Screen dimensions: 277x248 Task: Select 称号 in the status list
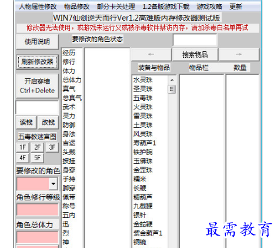point(69,206)
